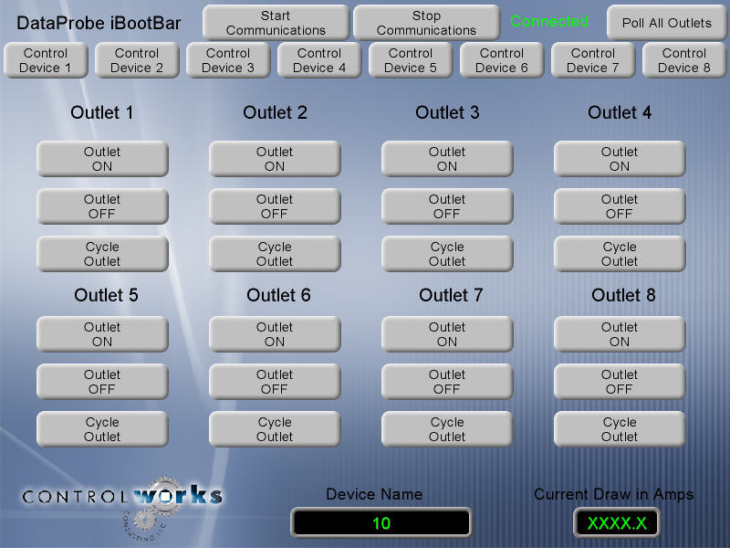
Task: Select Control Device 4
Action: click(318, 60)
